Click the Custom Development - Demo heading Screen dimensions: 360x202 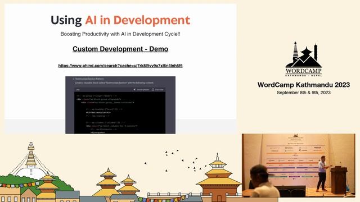point(120,49)
